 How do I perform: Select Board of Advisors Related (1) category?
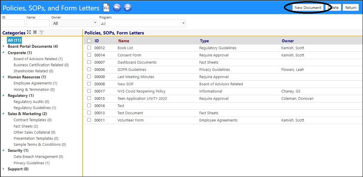pyautogui.click(x=38, y=59)
